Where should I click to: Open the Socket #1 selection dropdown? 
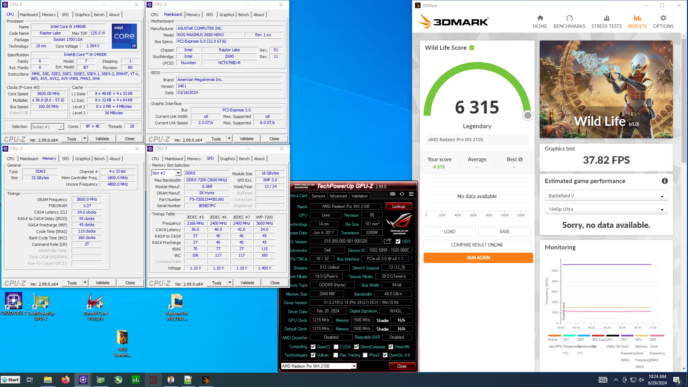[x=47, y=126]
